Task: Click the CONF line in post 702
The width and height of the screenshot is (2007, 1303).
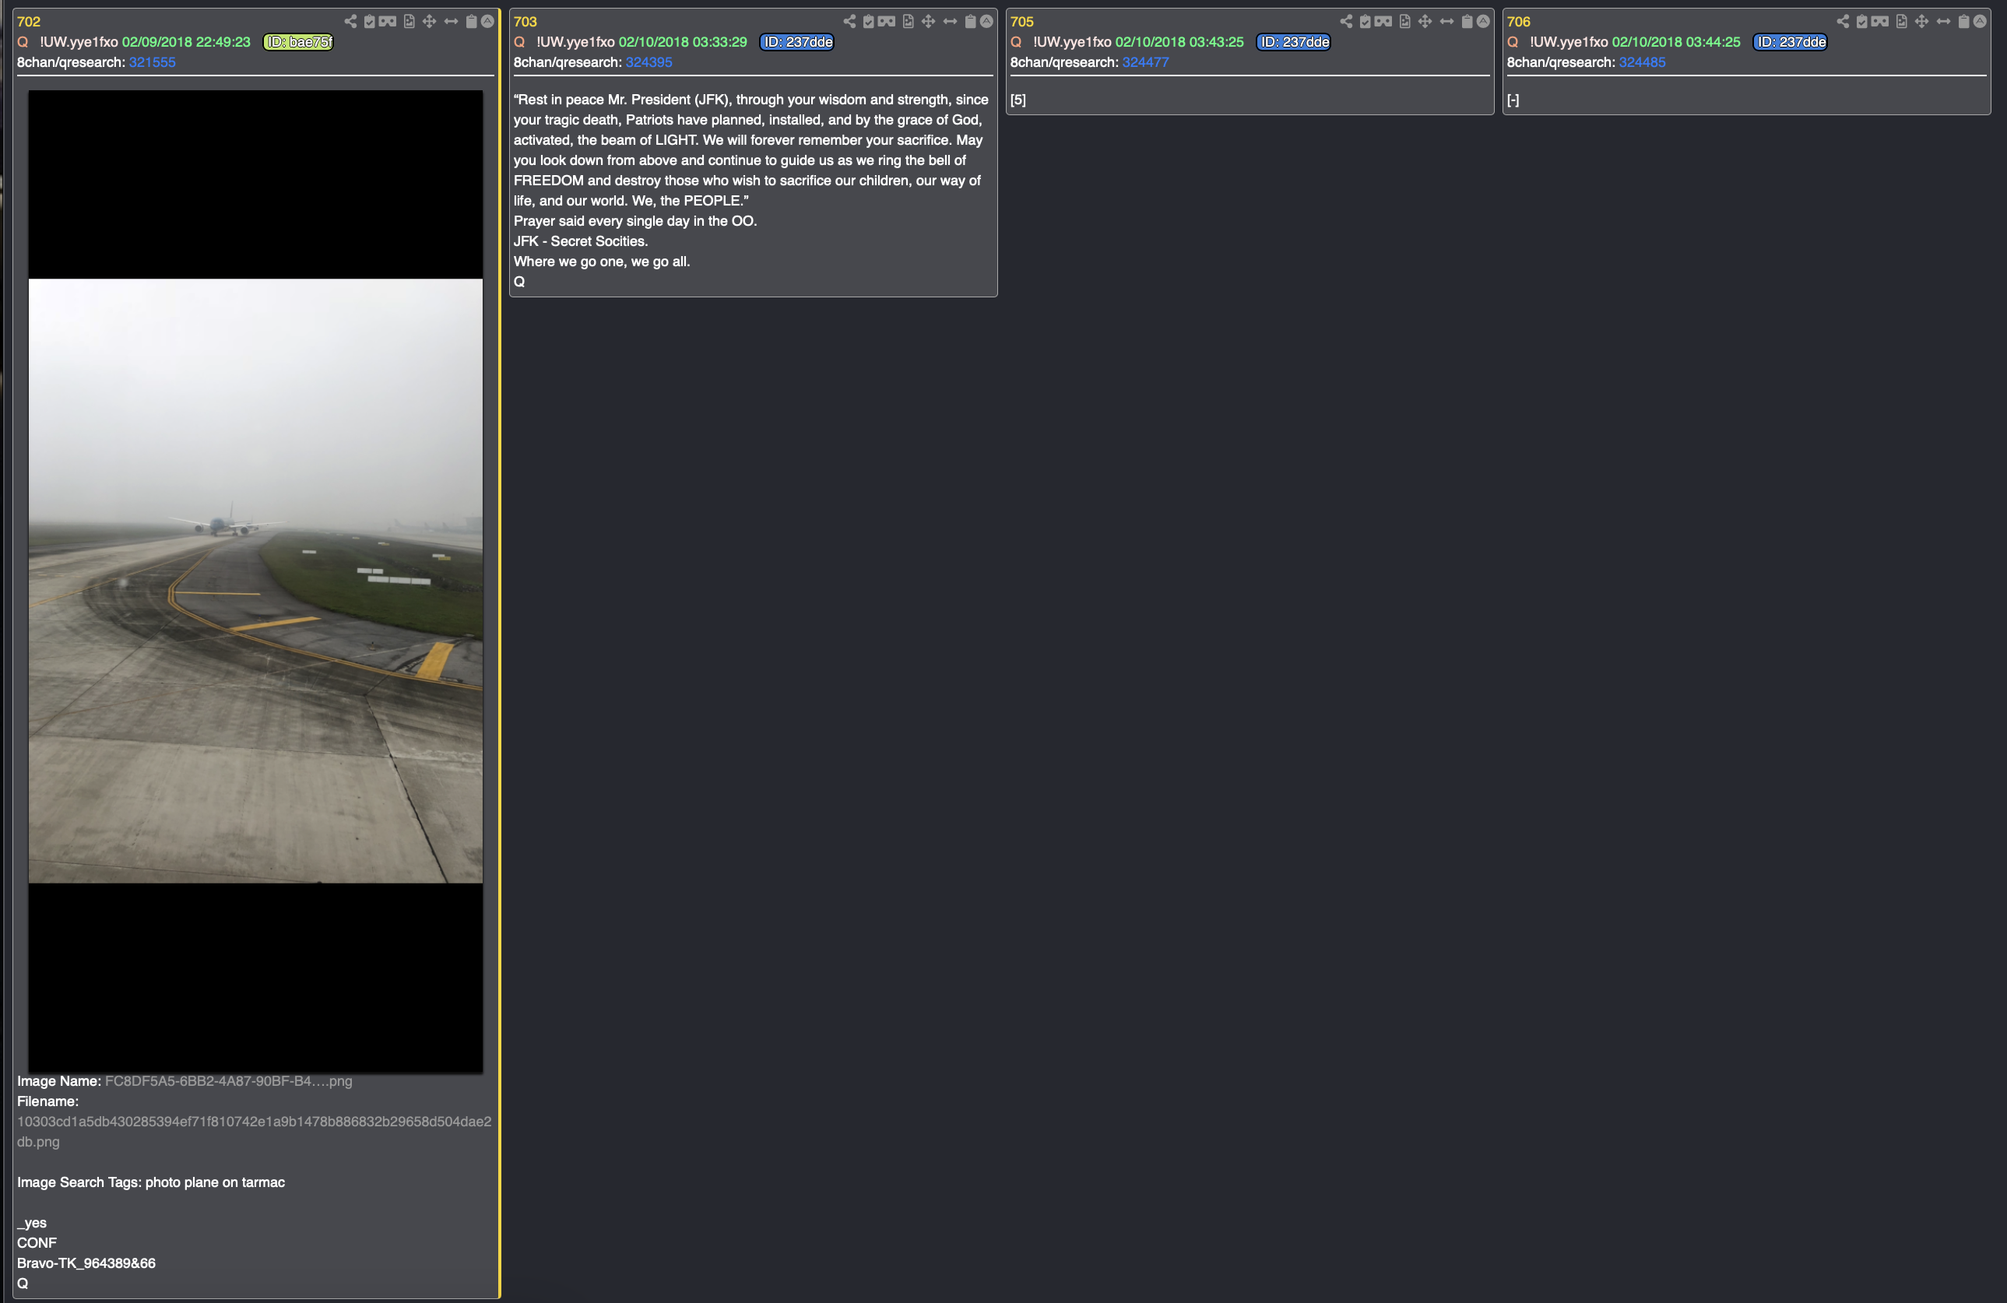Action: click(x=37, y=1243)
